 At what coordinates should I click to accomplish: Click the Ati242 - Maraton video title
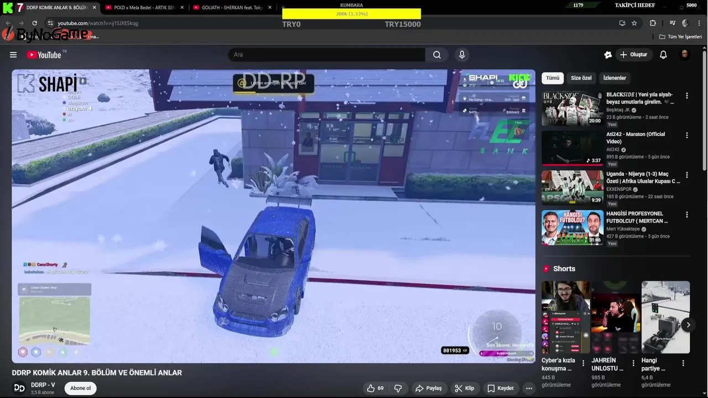tap(636, 138)
